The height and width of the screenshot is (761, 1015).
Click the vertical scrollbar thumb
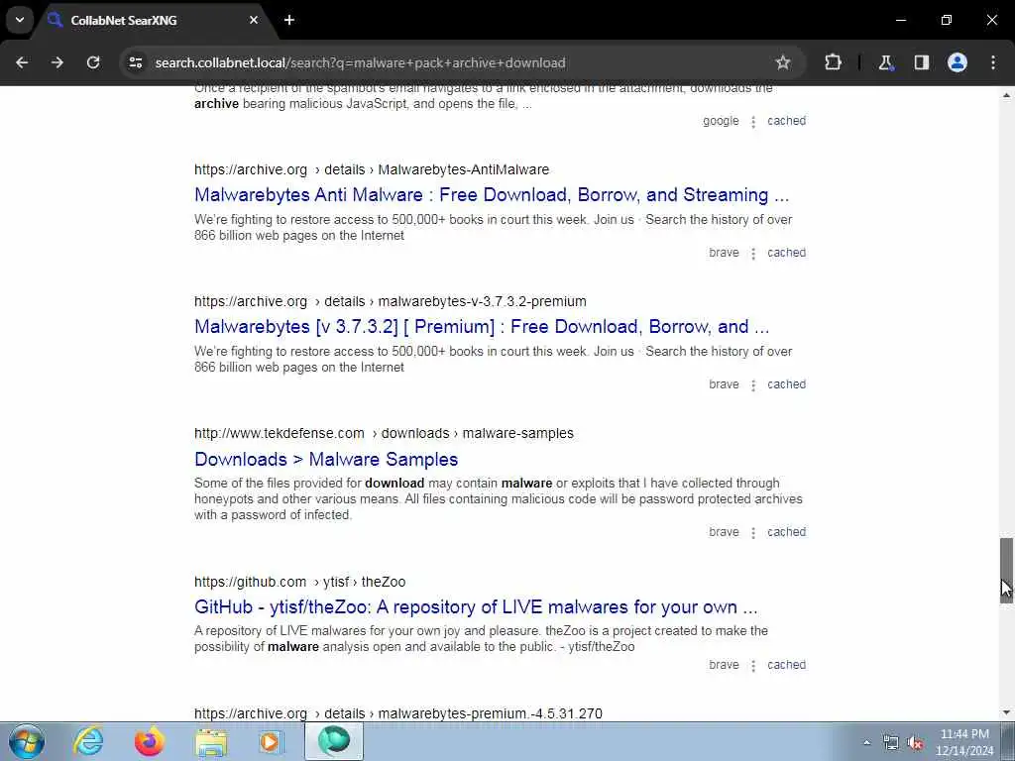1006,570
